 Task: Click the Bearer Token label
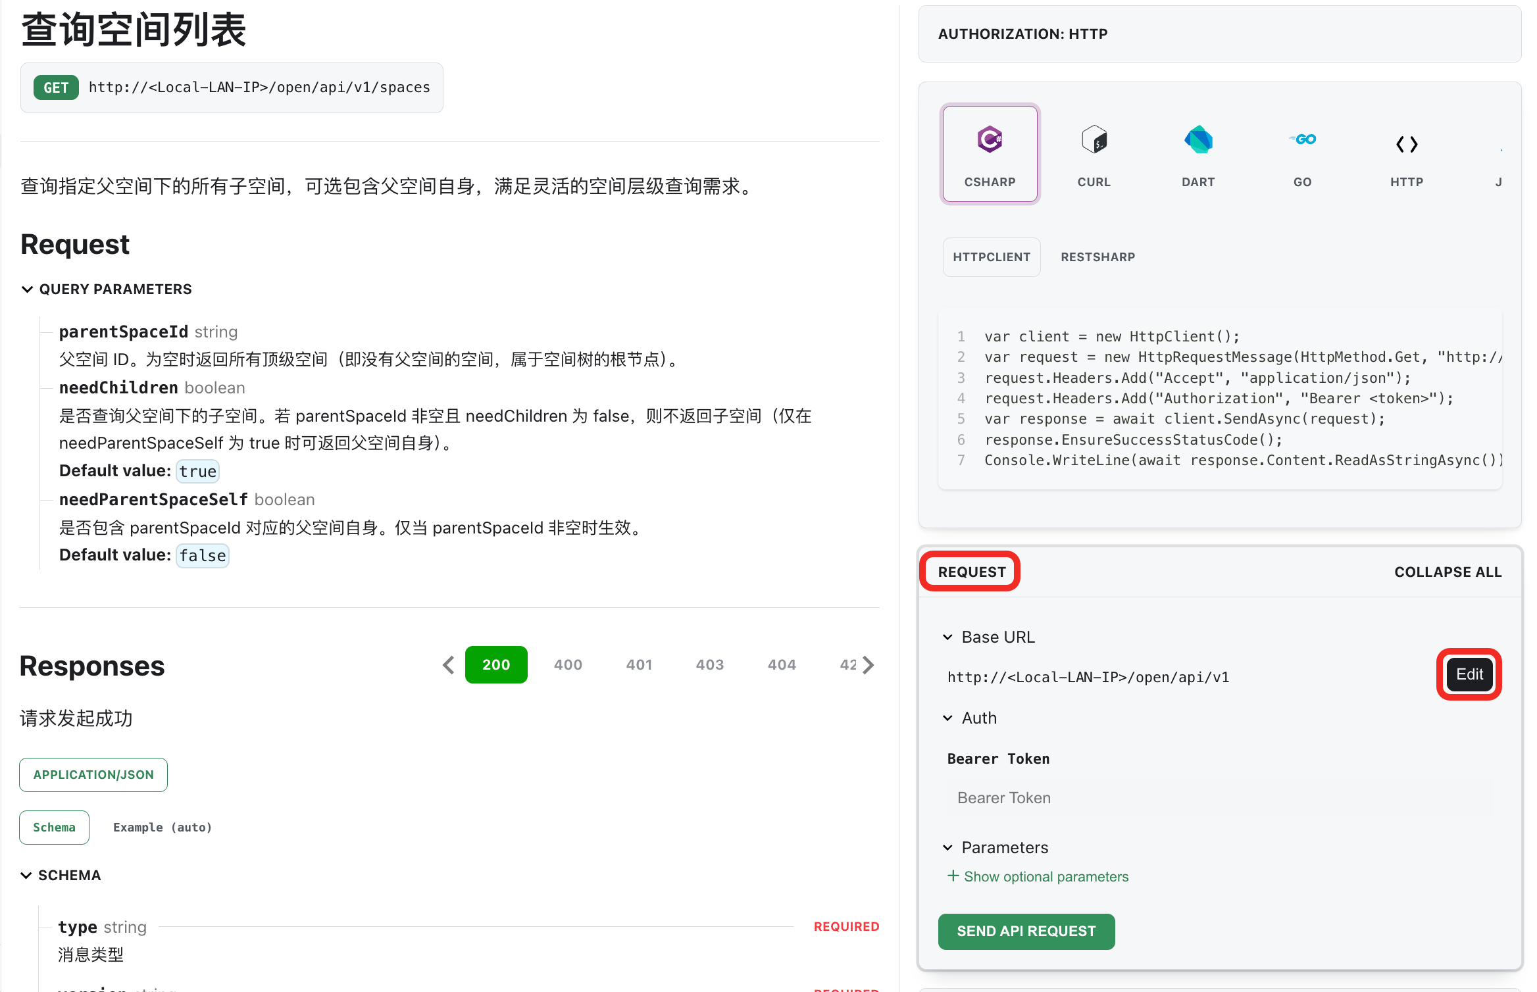tap(998, 759)
